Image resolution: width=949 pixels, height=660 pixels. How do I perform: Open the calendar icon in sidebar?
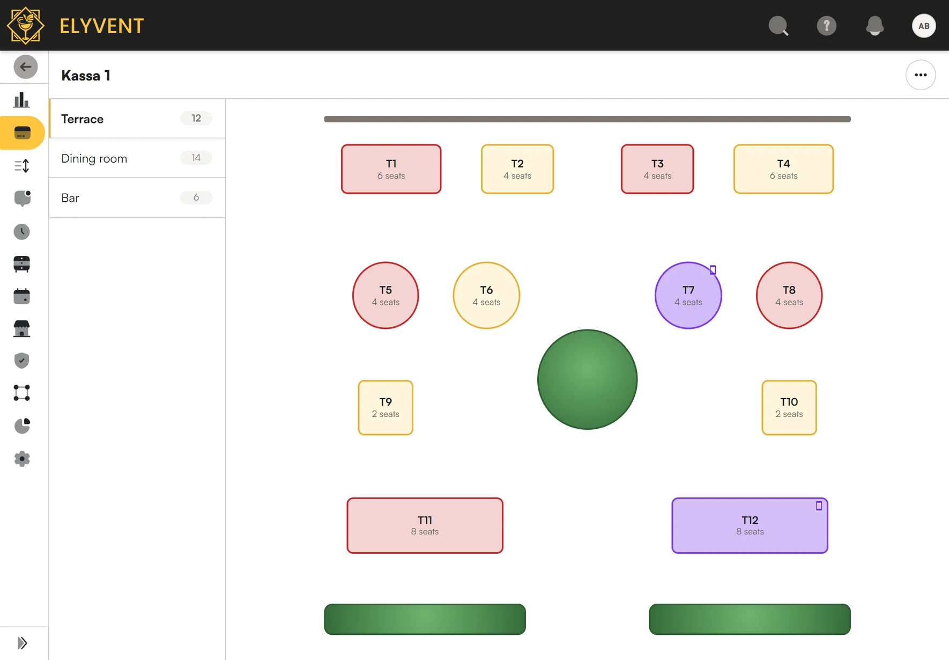[x=21, y=296]
